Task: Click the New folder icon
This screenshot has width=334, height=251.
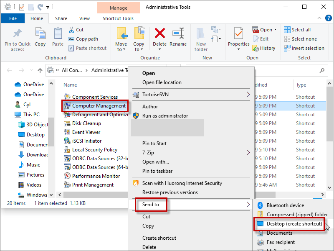Action: [x=201, y=33]
